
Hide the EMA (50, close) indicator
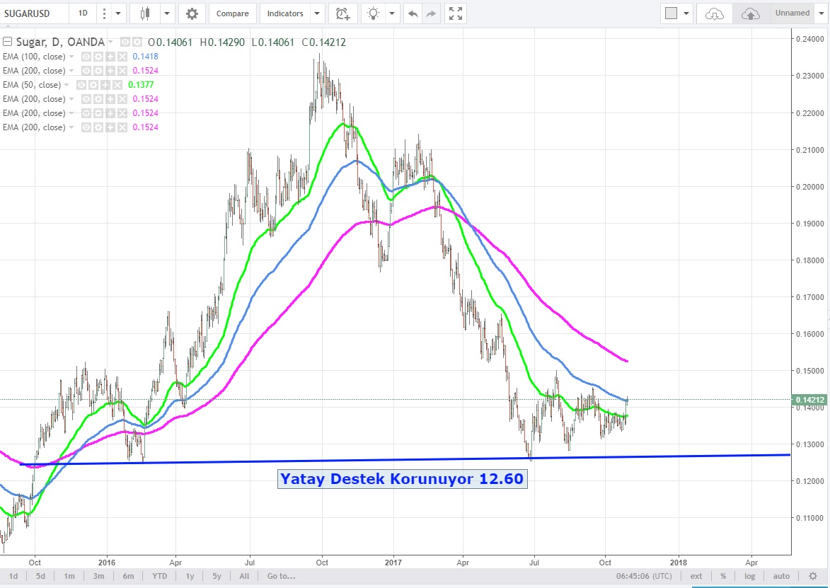point(81,85)
